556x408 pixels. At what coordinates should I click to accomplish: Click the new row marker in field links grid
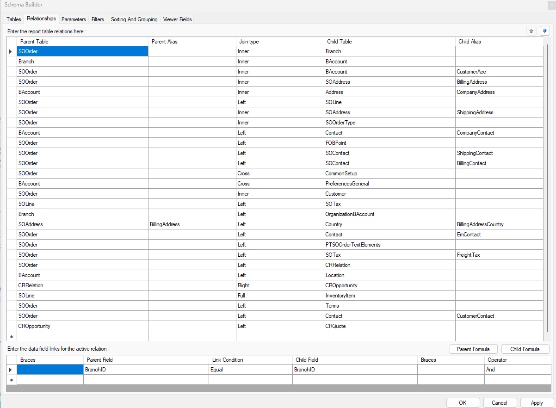tap(11, 380)
